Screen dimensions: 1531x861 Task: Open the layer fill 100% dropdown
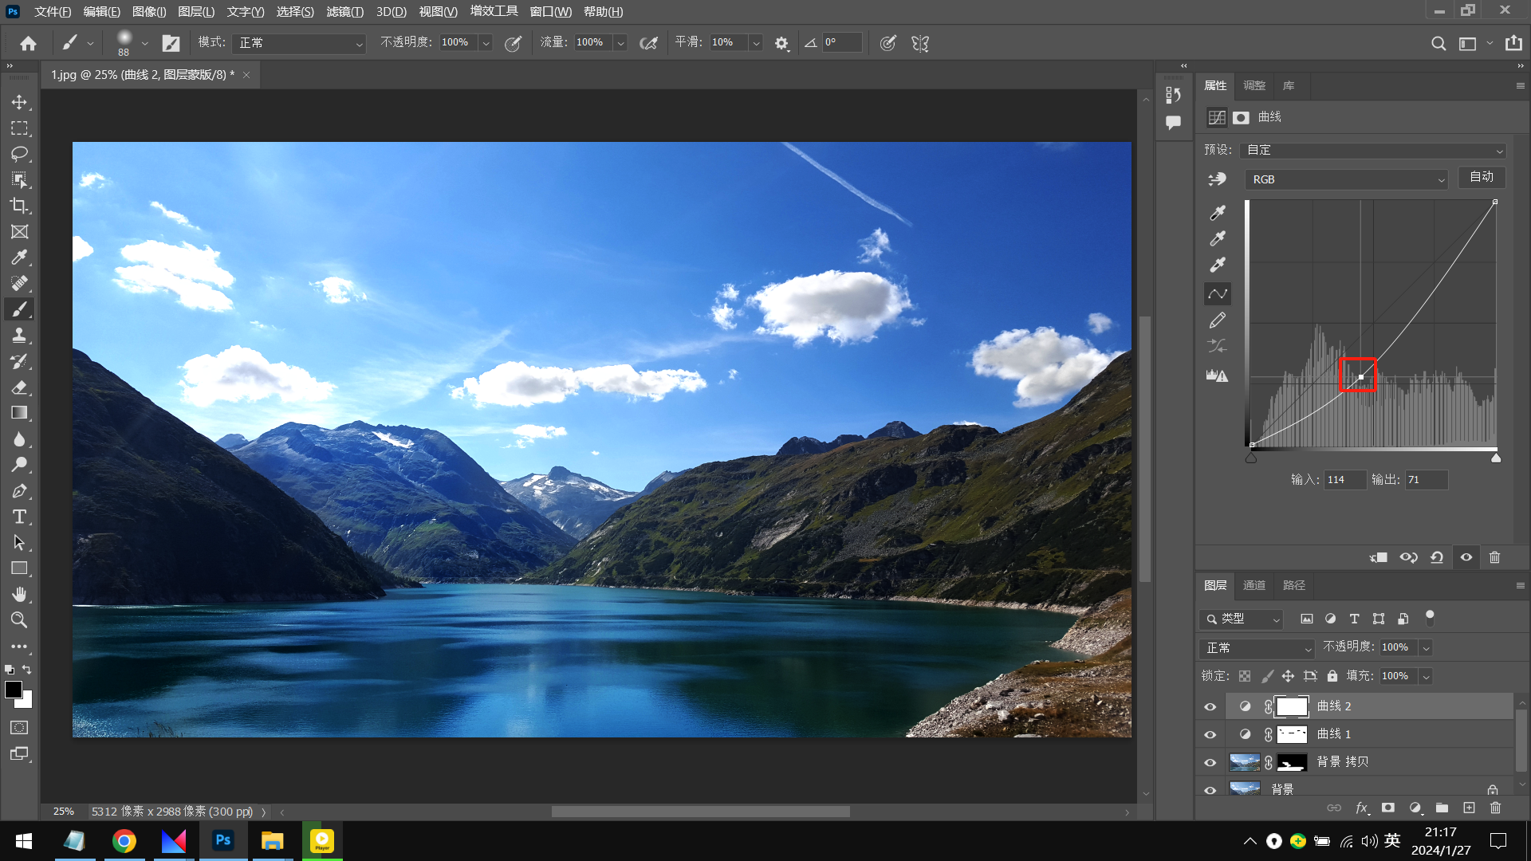1426,676
